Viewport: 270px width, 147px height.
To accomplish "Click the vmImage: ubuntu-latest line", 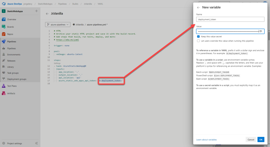I will pyautogui.click(x=69, y=54).
